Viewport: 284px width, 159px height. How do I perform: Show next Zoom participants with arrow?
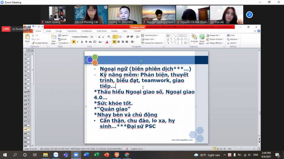click(250, 15)
